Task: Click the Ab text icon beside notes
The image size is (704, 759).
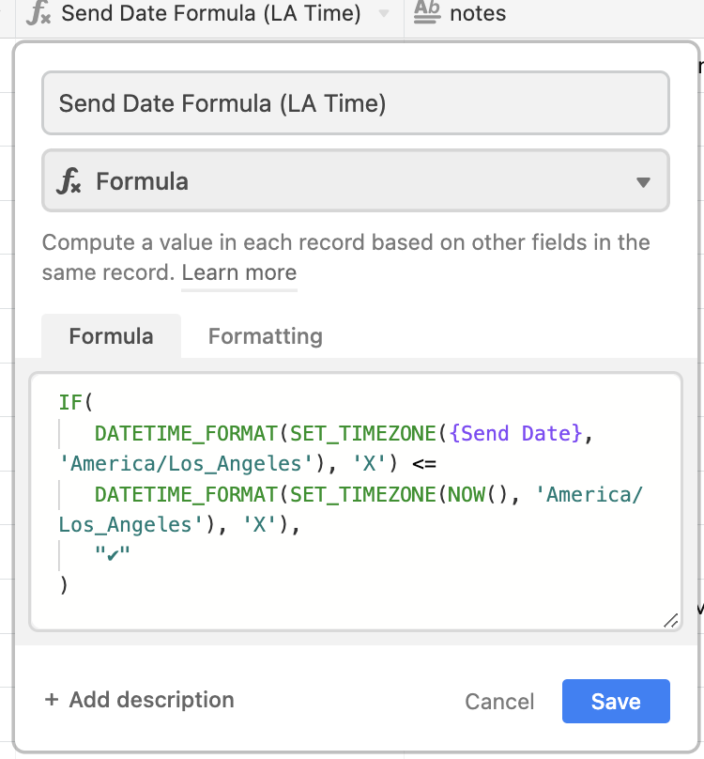Action: (x=427, y=12)
